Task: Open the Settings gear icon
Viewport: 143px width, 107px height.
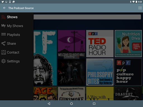Action: pyautogui.click(x=3, y=61)
